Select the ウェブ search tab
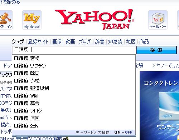179x140 pixels. (x=18, y=41)
